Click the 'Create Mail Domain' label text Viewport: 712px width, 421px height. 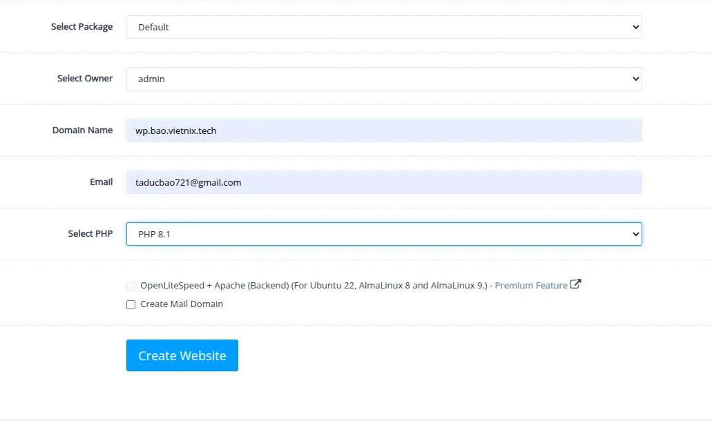[x=182, y=304]
